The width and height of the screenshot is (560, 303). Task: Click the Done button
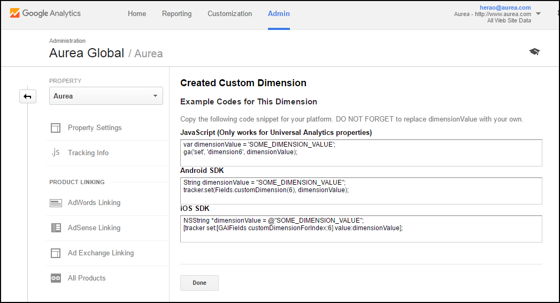[x=200, y=283]
